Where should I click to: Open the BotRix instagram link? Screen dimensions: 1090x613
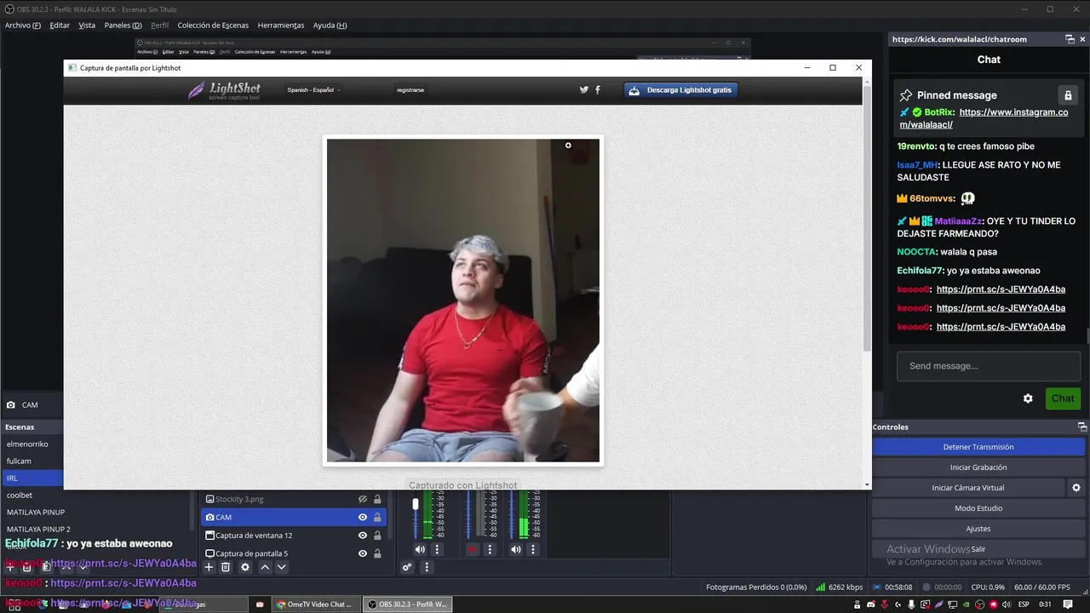coord(984,118)
